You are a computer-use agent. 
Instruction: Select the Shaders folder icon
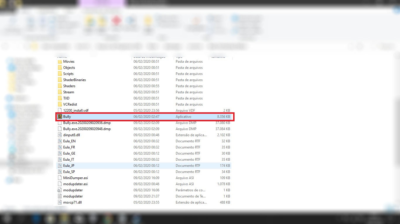(60, 86)
